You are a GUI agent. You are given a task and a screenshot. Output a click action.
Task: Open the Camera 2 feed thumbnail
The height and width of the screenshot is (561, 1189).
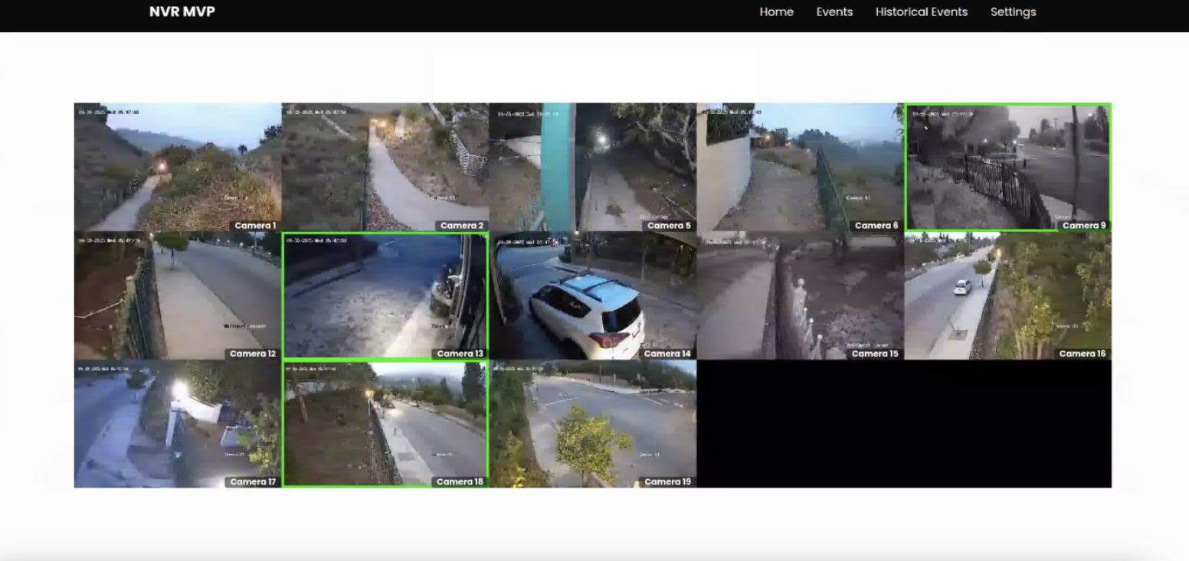[385, 167]
